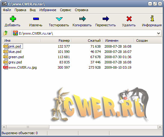
Task: Click the horizontal scrollbar thumb
Action: coord(28,127)
